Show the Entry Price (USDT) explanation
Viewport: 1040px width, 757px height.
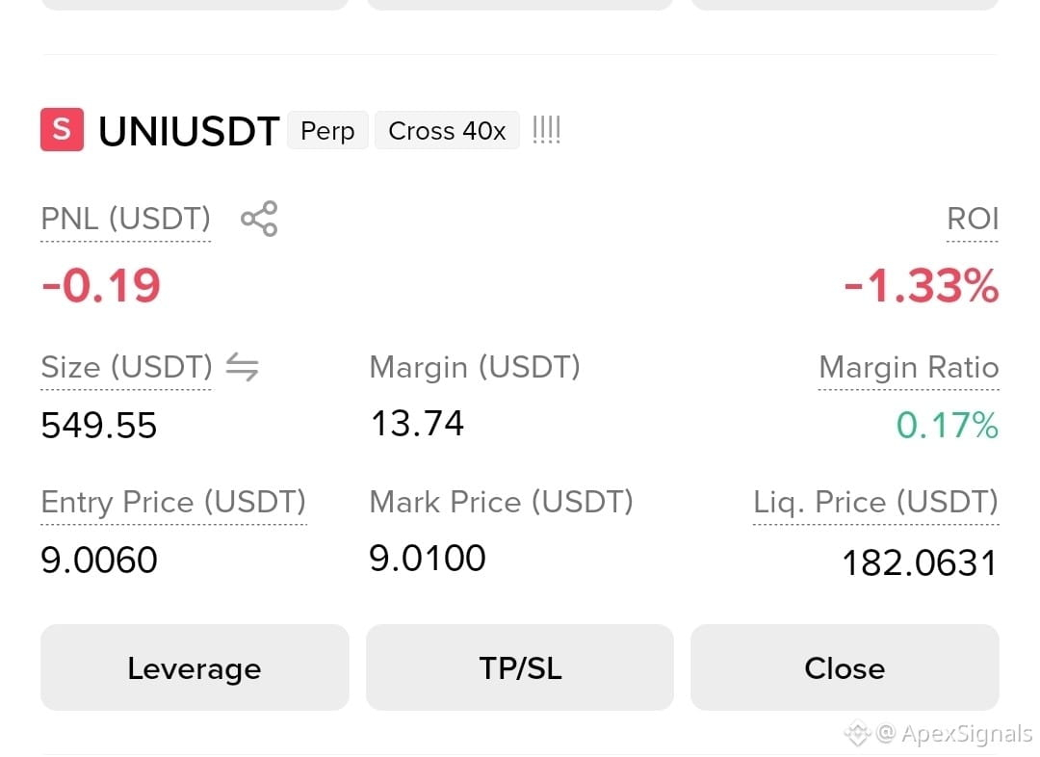click(x=173, y=502)
